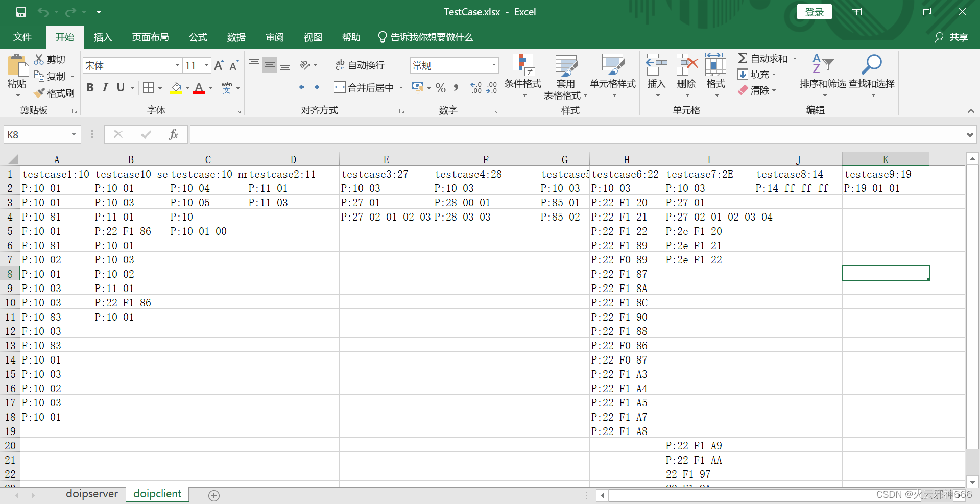Viewport: 980px width, 504px height.
Task: Switch to Data (数据) tab
Action: click(236, 37)
